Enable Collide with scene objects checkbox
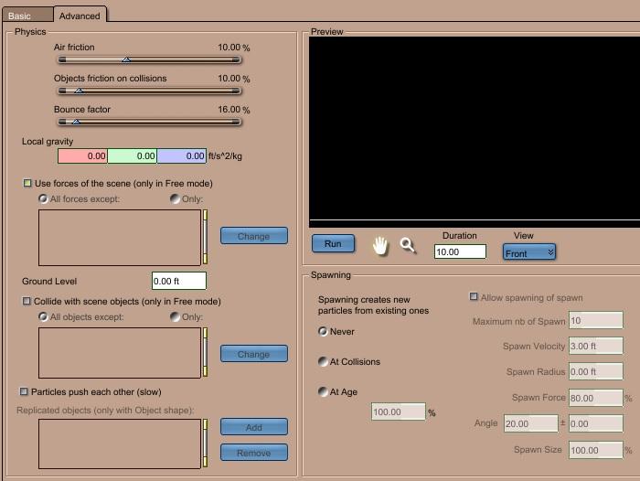 (27, 301)
